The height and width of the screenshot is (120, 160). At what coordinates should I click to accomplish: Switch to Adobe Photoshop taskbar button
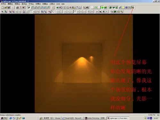click(x=95, y=118)
